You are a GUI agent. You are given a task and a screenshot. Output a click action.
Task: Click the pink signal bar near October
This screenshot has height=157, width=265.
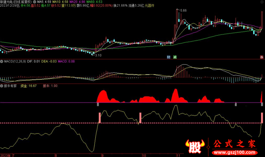click(140, 118)
